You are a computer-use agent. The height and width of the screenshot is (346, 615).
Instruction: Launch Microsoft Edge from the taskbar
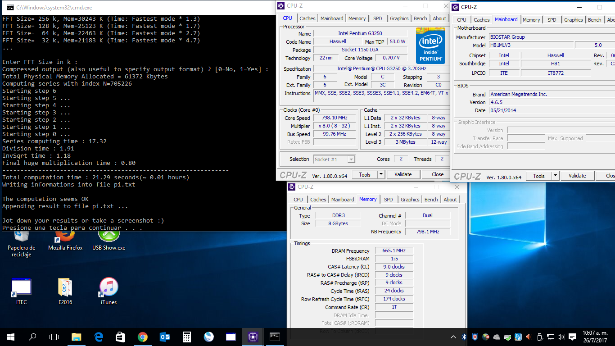(98, 337)
